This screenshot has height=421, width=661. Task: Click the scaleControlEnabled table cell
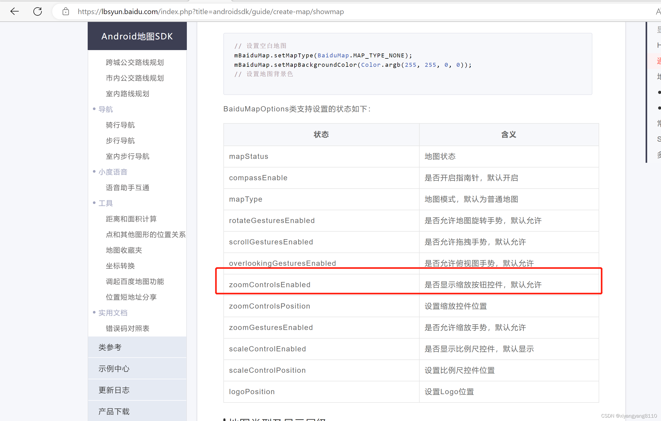click(321, 349)
